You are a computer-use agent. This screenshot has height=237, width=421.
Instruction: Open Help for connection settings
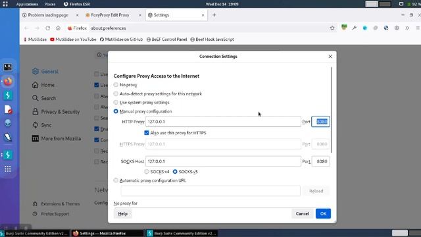coord(123,214)
